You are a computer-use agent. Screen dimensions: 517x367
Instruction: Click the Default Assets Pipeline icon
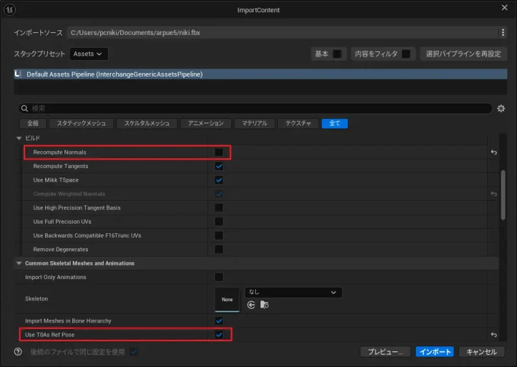18,74
